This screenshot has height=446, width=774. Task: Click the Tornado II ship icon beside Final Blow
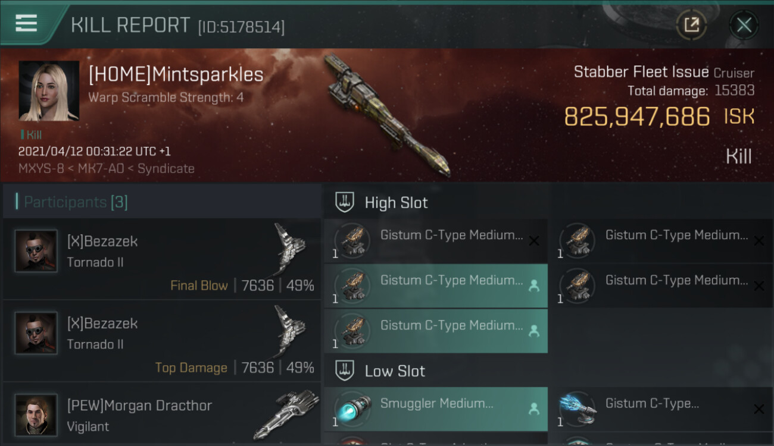click(x=289, y=249)
